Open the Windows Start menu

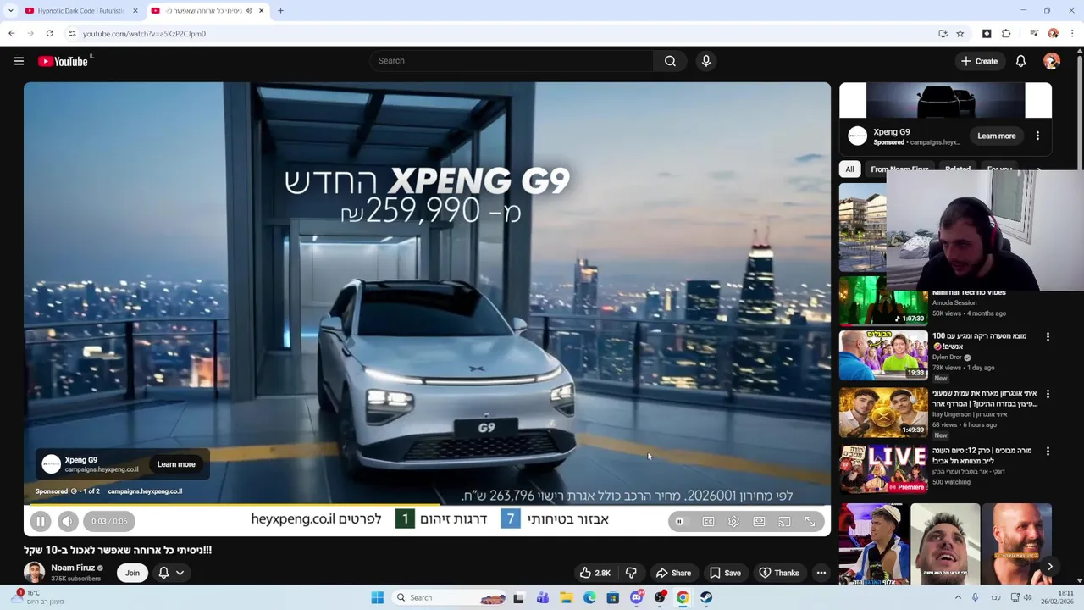click(x=378, y=597)
